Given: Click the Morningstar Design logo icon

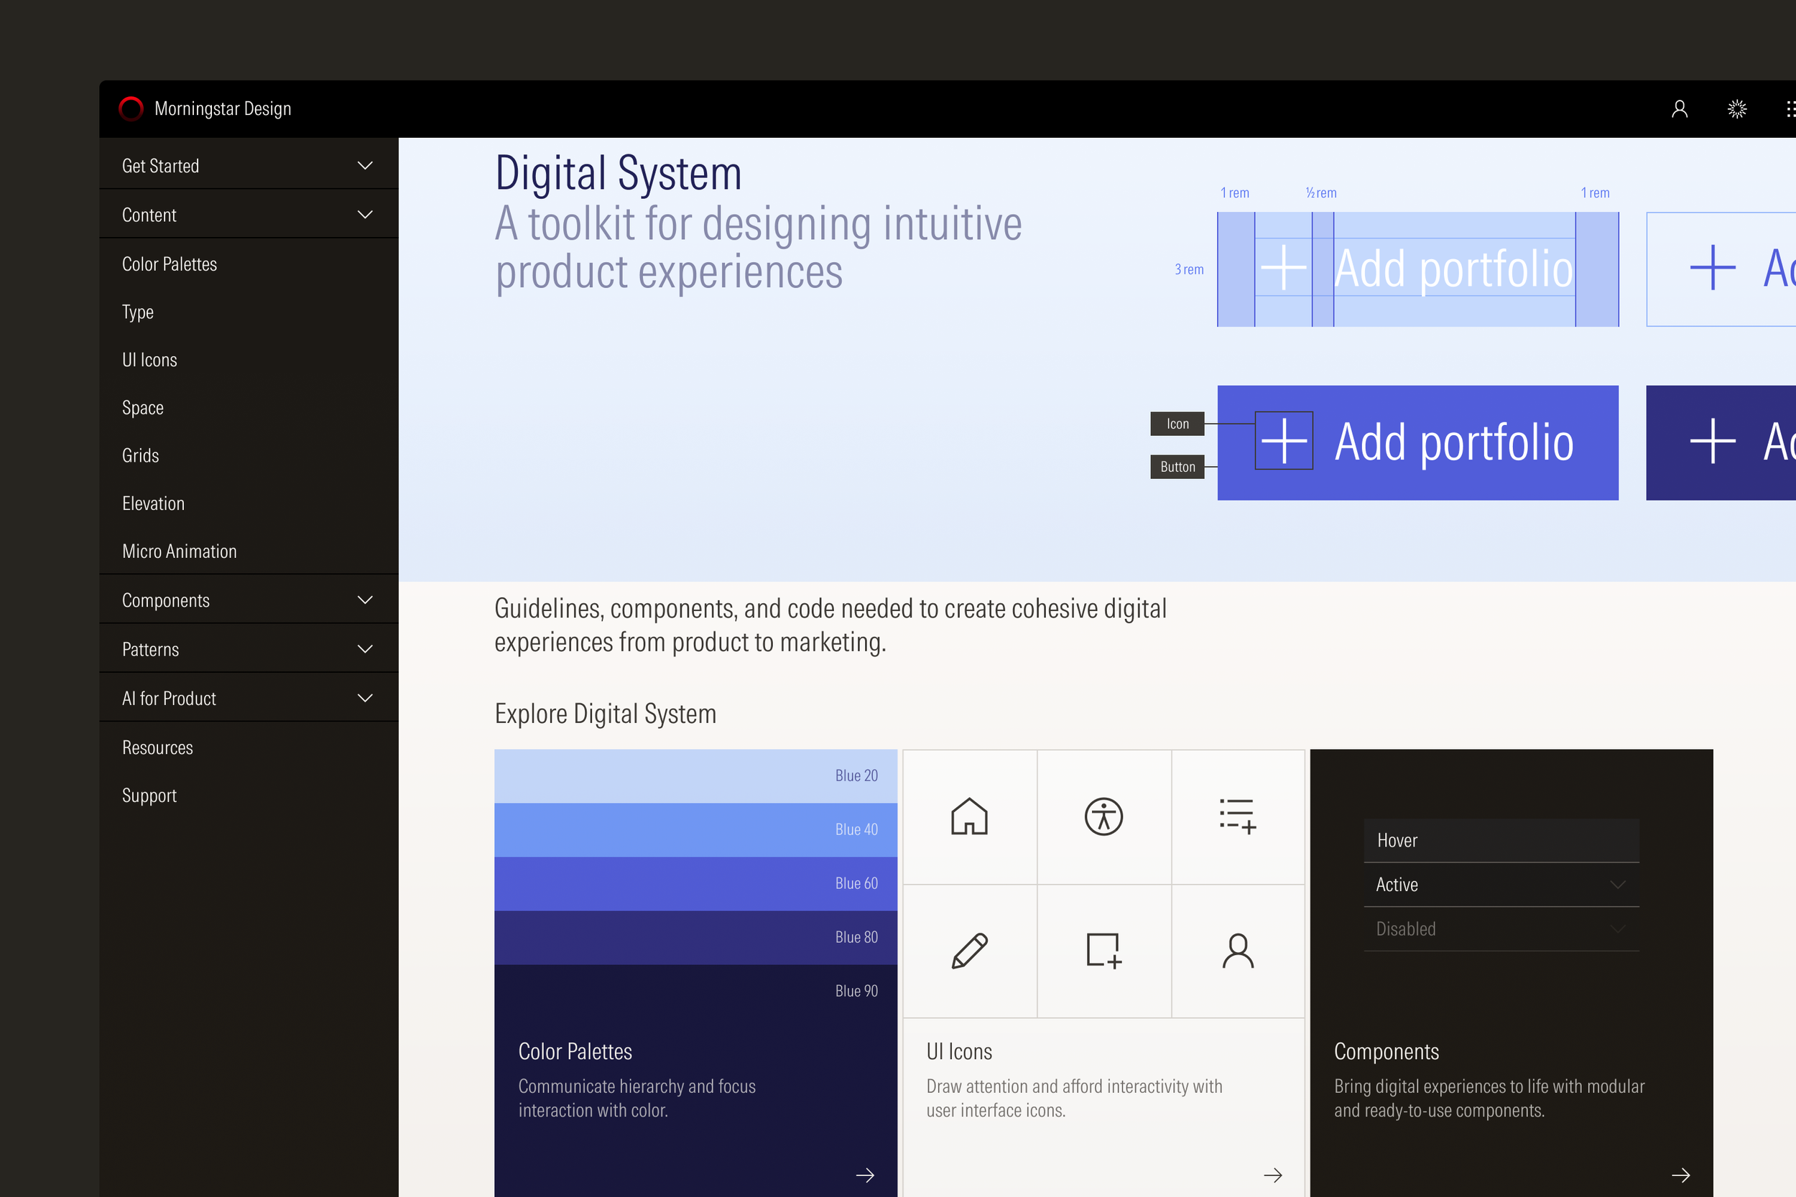Looking at the screenshot, I should 131,108.
